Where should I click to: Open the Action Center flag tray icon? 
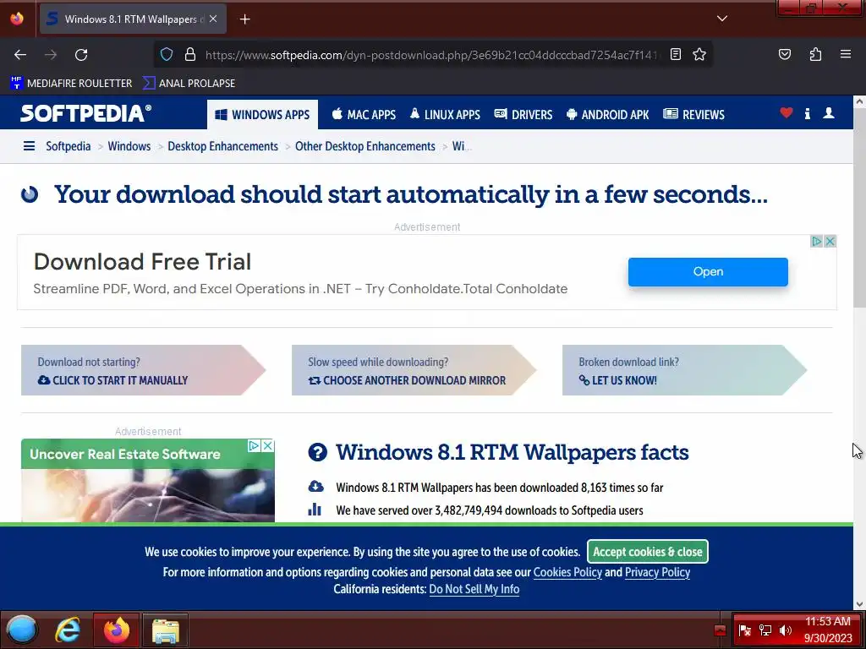(x=744, y=630)
